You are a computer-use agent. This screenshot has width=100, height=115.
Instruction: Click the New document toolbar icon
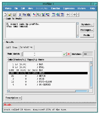coord(6,15)
